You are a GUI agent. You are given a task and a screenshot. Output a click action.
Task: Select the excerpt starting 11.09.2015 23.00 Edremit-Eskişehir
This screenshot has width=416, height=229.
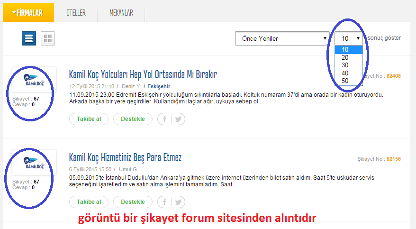click(226, 98)
